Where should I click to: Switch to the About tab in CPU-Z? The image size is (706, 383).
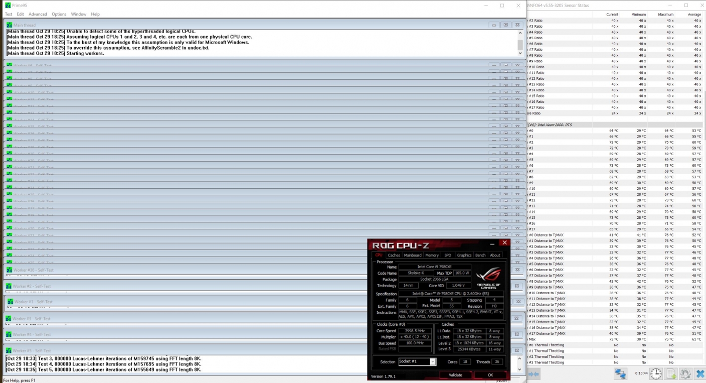point(495,255)
